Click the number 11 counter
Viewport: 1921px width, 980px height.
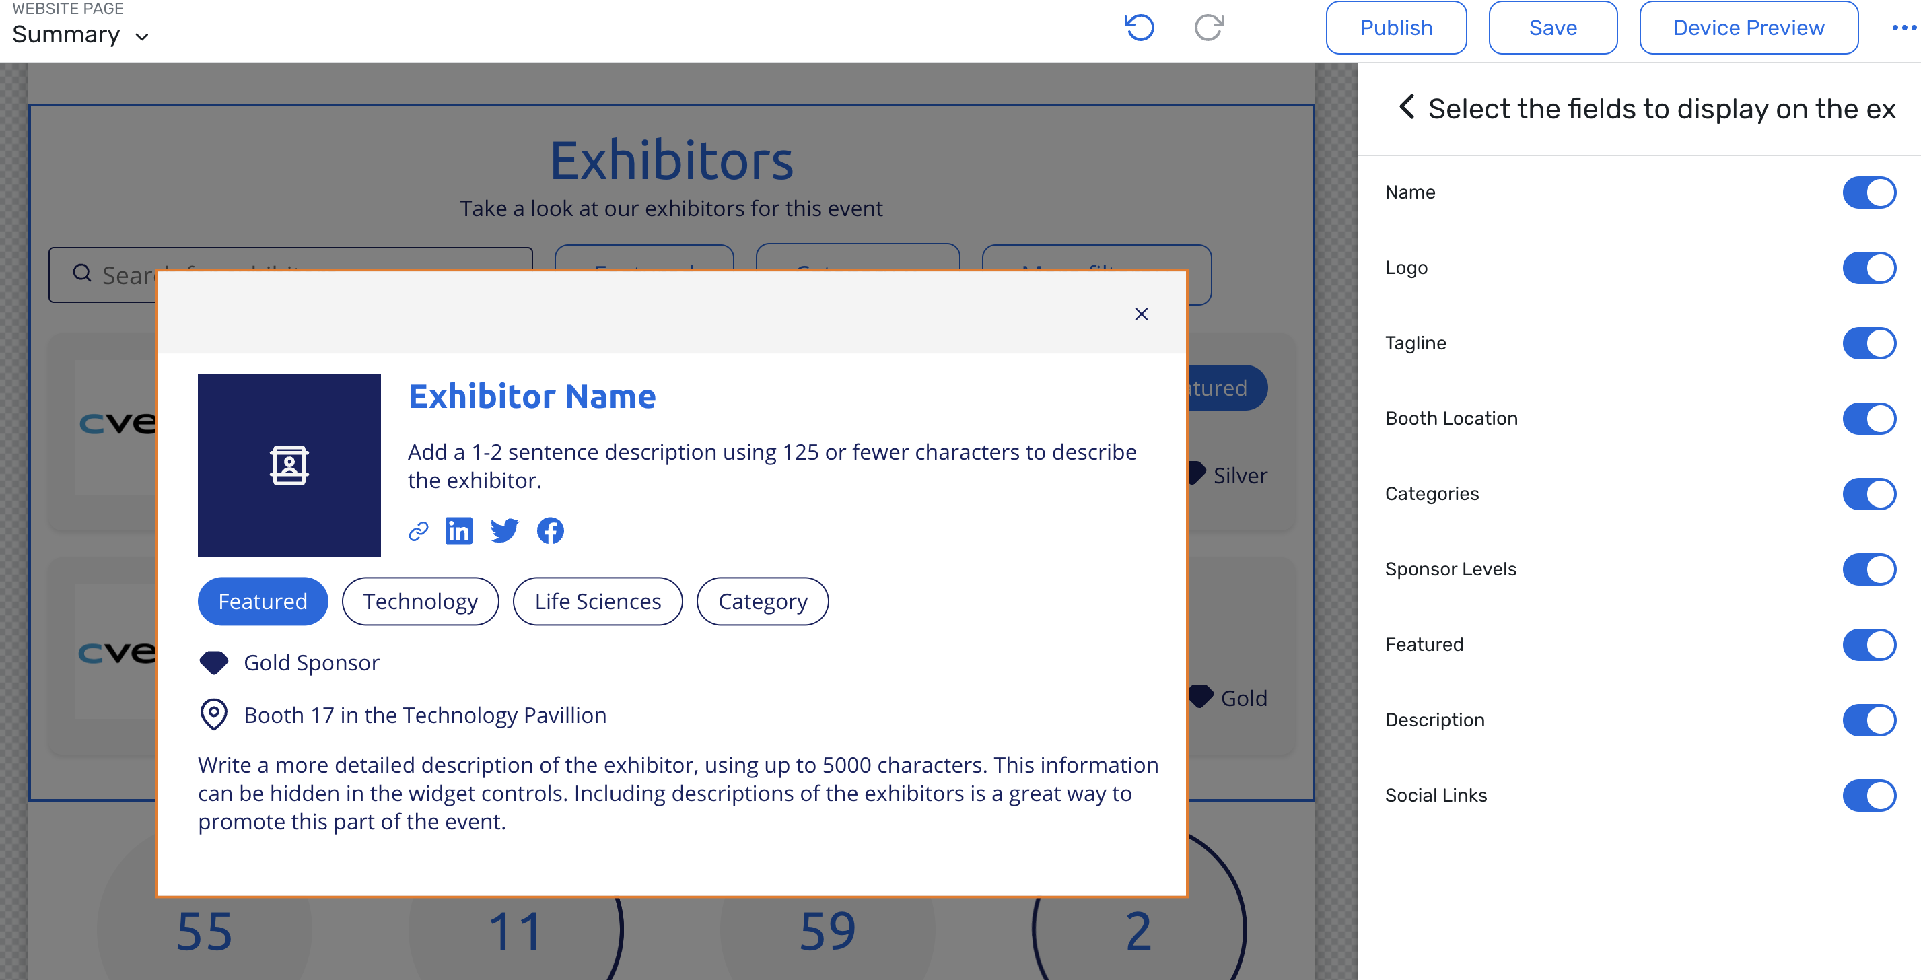516,931
